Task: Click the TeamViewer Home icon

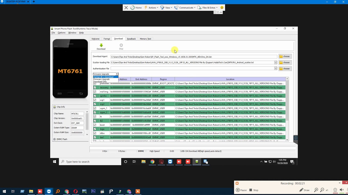Action: coord(132,8)
